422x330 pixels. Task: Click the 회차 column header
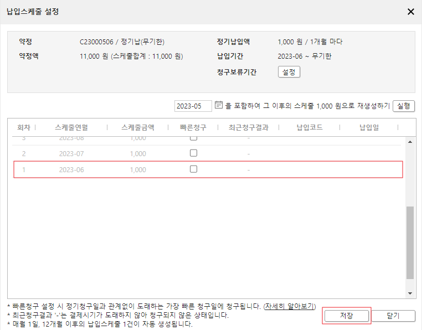(x=23, y=127)
